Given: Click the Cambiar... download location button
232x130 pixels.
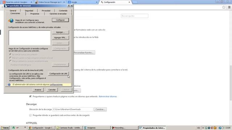Looking at the screenshot, I should [100, 109].
